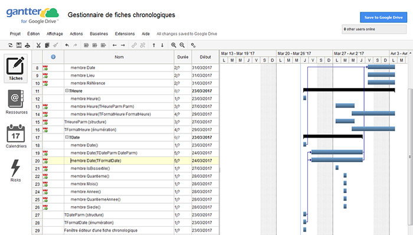Open the Aide menu

point(146,34)
